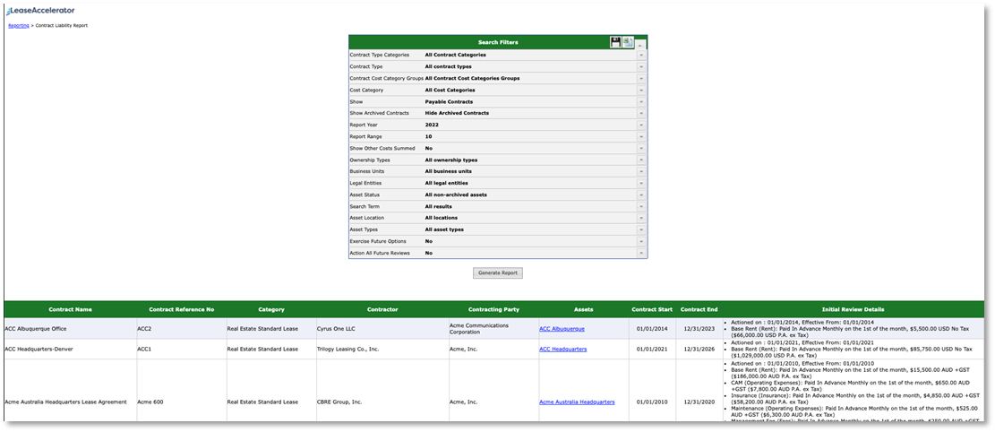The image size is (995, 432).
Task: Open the Report Range dropdown
Action: [641, 136]
